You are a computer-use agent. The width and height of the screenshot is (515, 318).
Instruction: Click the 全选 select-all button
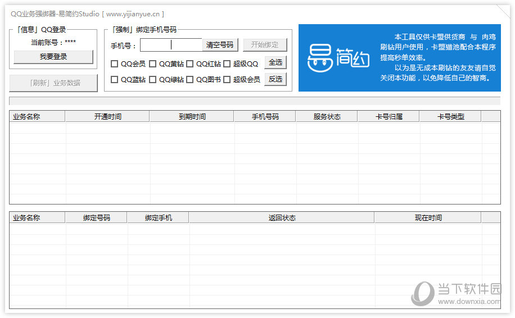click(275, 62)
